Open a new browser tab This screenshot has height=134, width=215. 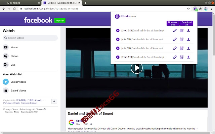point(85,3)
